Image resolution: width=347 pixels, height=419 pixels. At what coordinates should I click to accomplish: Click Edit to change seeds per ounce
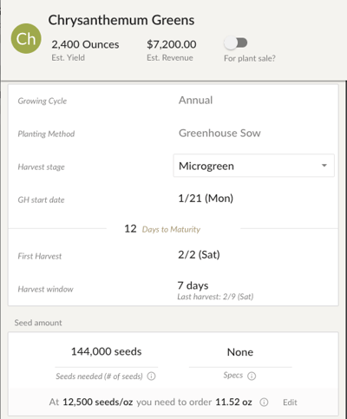(290, 403)
